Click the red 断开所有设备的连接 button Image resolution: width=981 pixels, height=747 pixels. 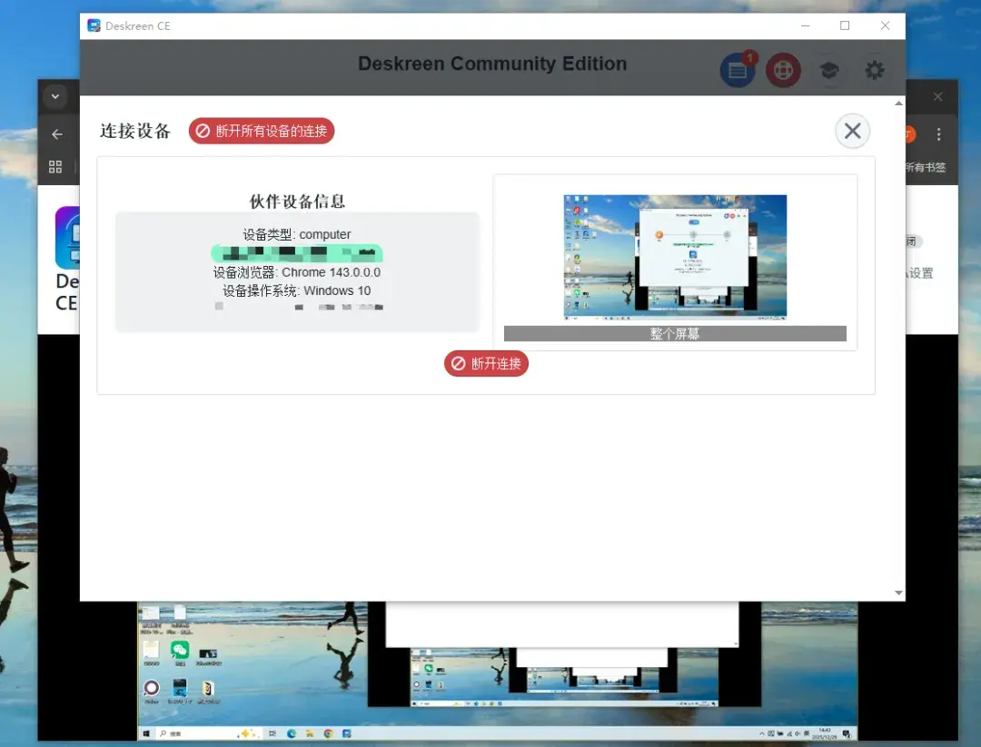[x=262, y=131]
